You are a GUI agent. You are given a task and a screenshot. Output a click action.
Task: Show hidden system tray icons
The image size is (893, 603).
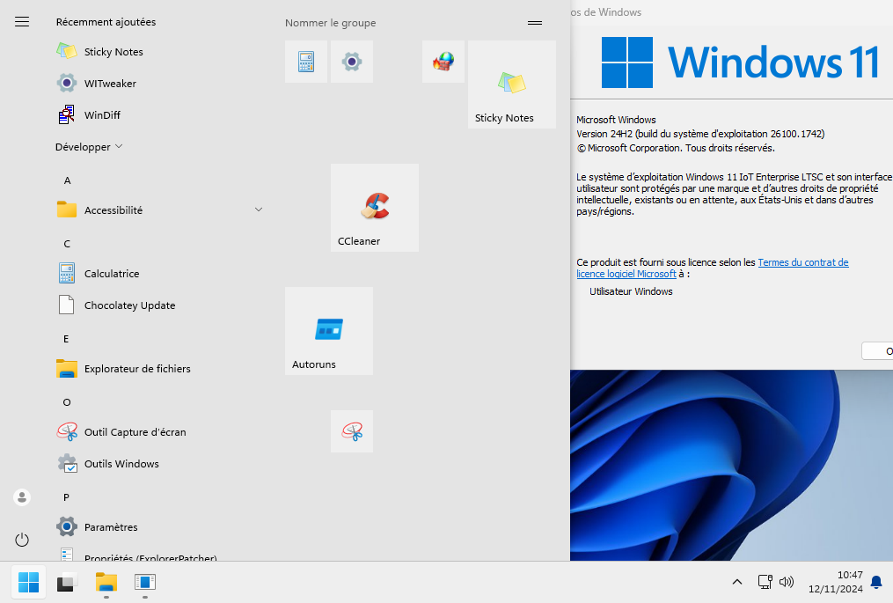point(737,582)
